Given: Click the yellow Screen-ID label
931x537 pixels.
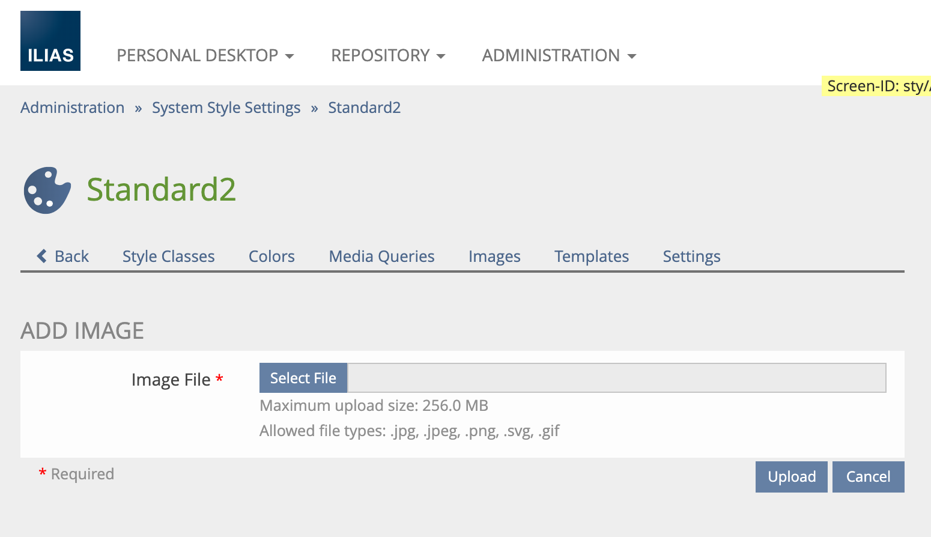Looking at the screenshot, I should point(877,86).
